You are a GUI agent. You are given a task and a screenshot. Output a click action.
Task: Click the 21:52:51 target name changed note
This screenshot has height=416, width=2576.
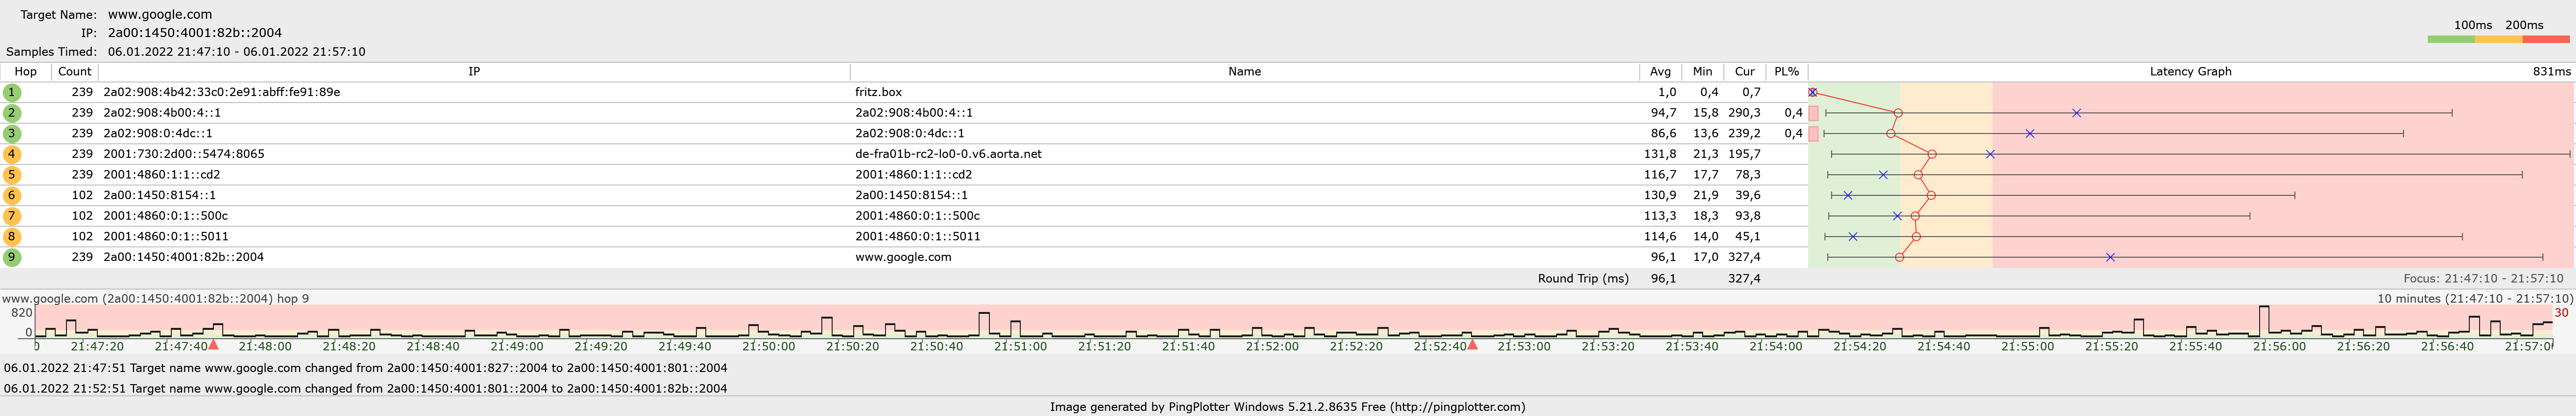click(x=365, y=388)
